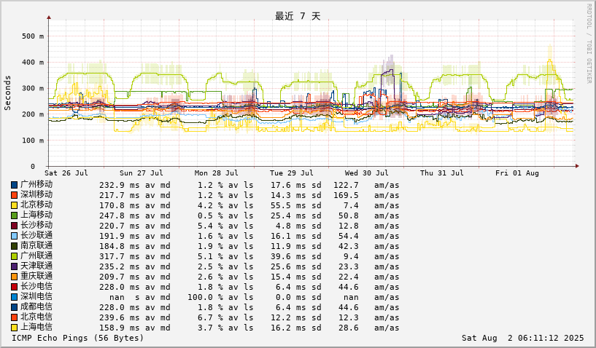596x348 pixels.
Task: Click the Wed 30 Jul date label
Action: pyautogui.click(x=367, y=173)
